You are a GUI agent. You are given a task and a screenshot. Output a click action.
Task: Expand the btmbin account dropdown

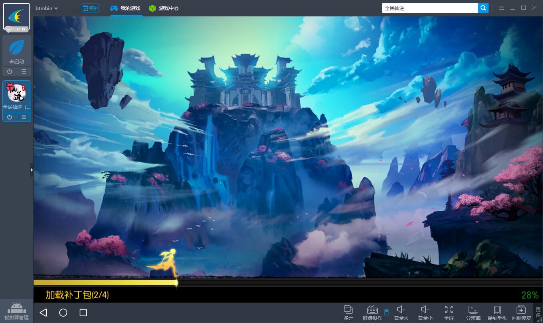[x=47, y=8]
